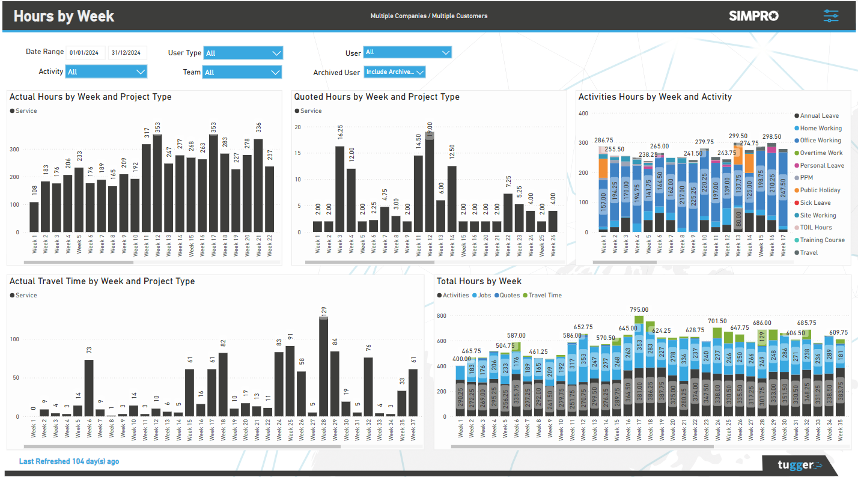Click the tugger logo at bottom right
This screenshot has height=477, width=858.
799,464
